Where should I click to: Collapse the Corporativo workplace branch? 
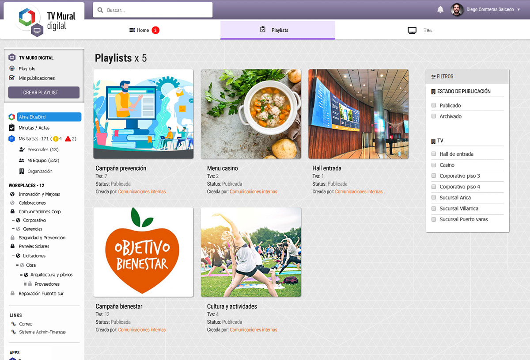click(13, 220)
